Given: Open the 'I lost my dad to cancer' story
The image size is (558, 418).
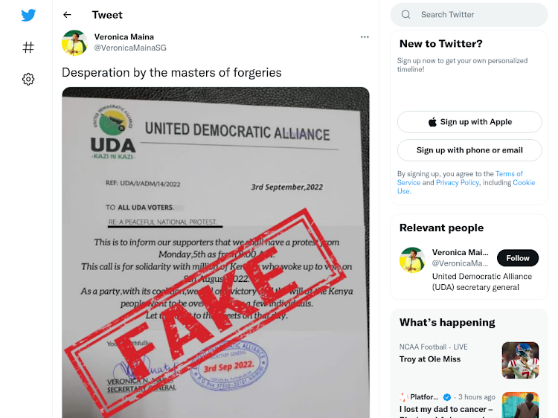Looking at the screenshot, I should tap(446, 409).
